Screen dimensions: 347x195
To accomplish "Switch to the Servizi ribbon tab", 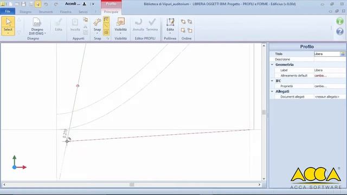I will (x=83, y=12).
